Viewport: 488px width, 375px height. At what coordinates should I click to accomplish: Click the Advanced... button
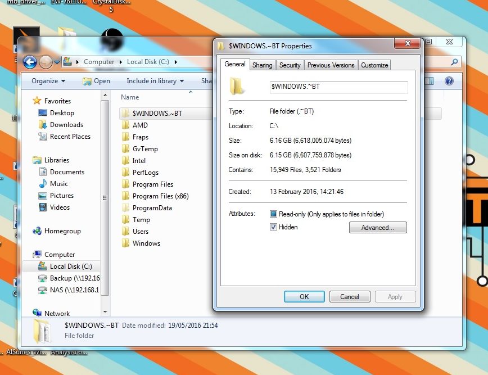coord(377,228)
